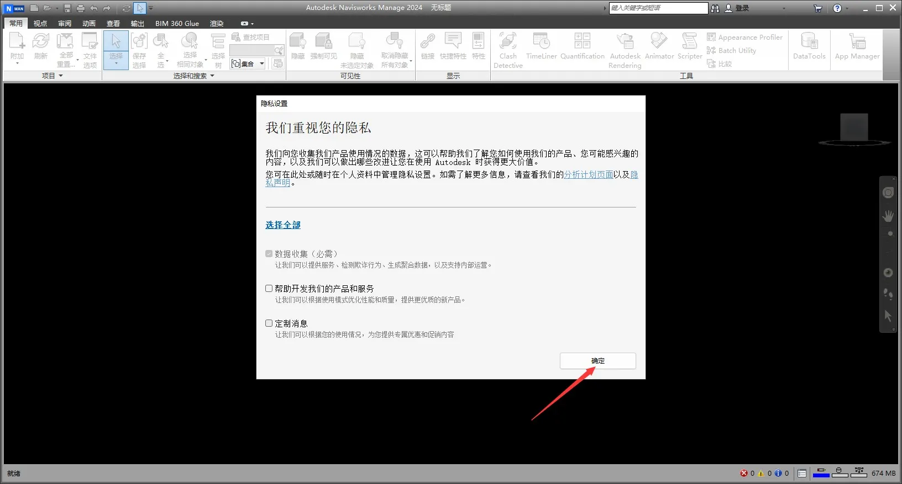Viewport: 902px width, 484px height.
Task: Click Appearance Profiler in ribbon
Action: pos(744,38)
